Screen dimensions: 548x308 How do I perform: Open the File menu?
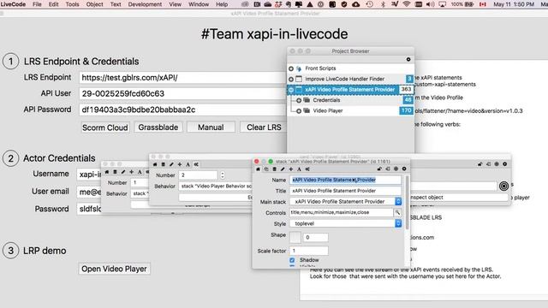[x=37, y=4]
